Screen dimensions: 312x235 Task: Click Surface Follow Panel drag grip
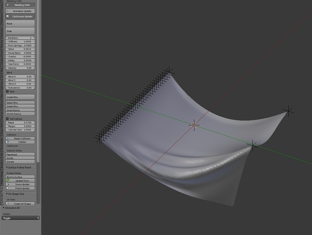34,168
